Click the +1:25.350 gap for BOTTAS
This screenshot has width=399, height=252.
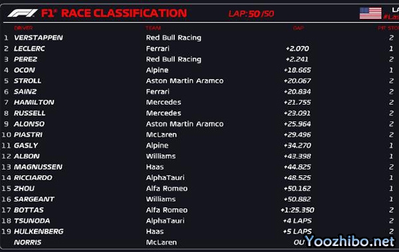tap(297, 210)
